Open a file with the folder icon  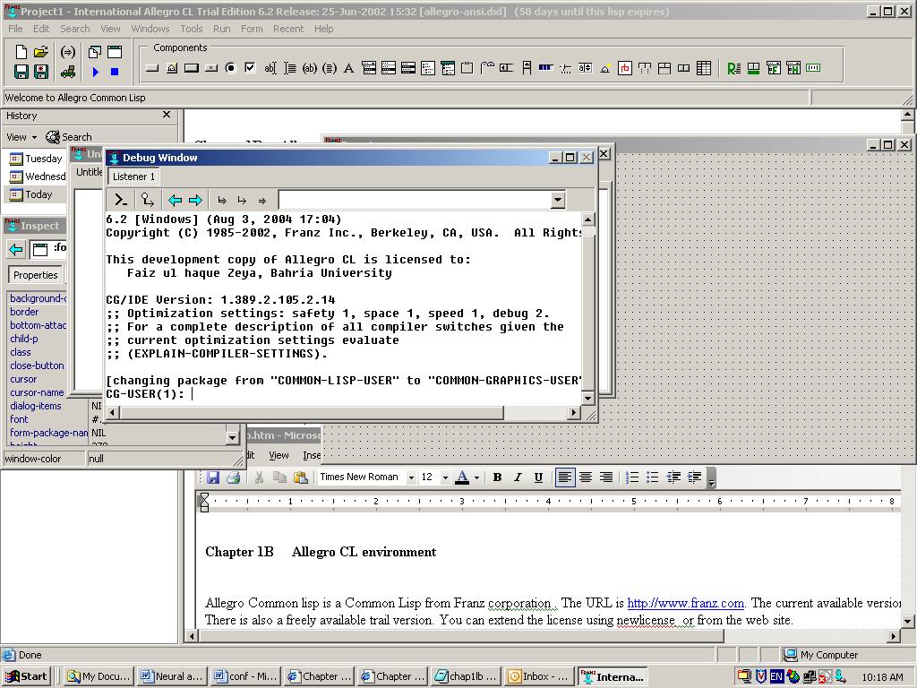[x=41, y=52]
